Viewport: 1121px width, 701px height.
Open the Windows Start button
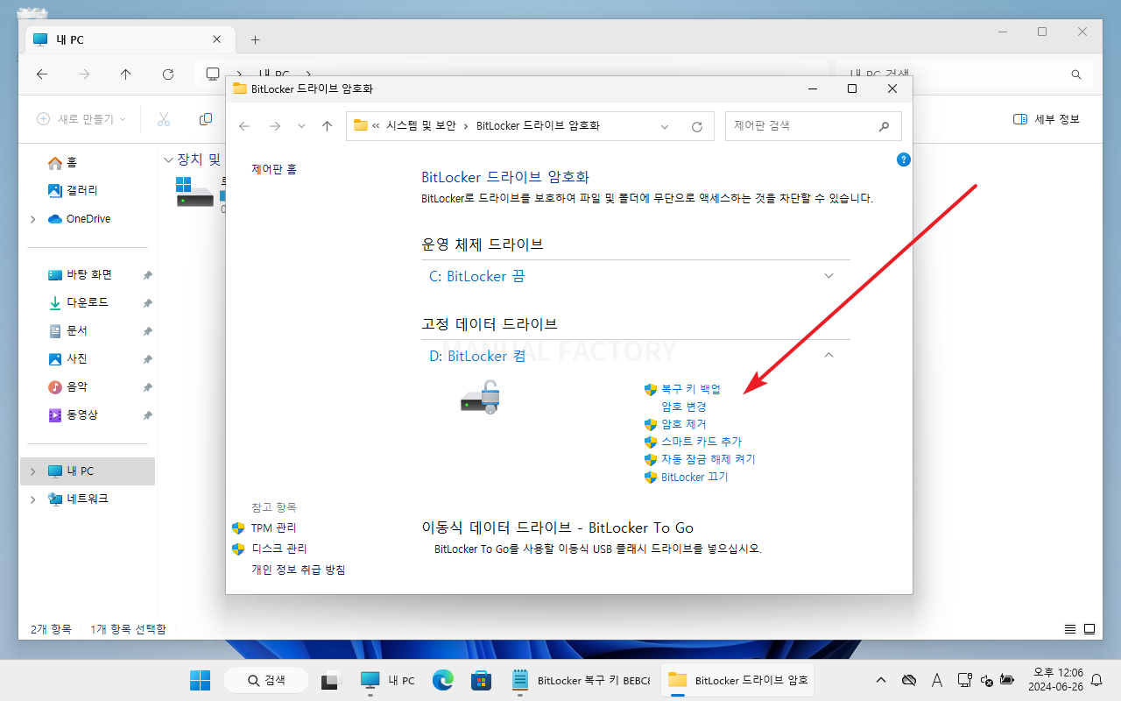point(200,680)
